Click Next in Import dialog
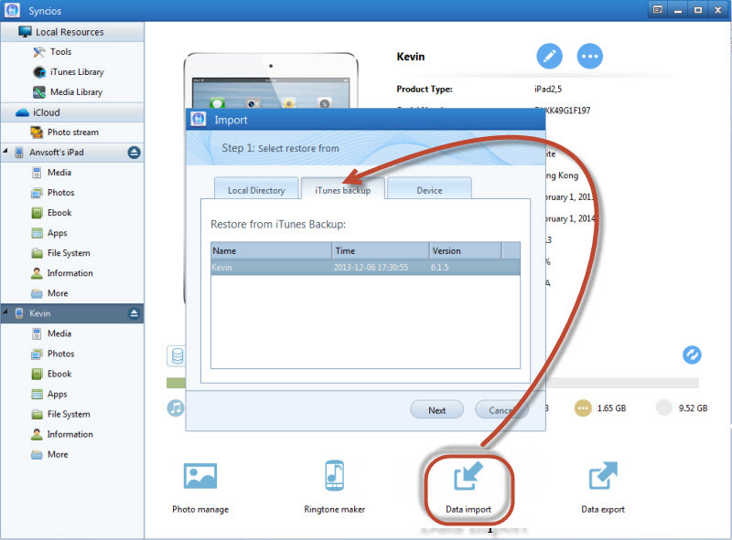This screenshot has height=540, width=732. point(437,410)
